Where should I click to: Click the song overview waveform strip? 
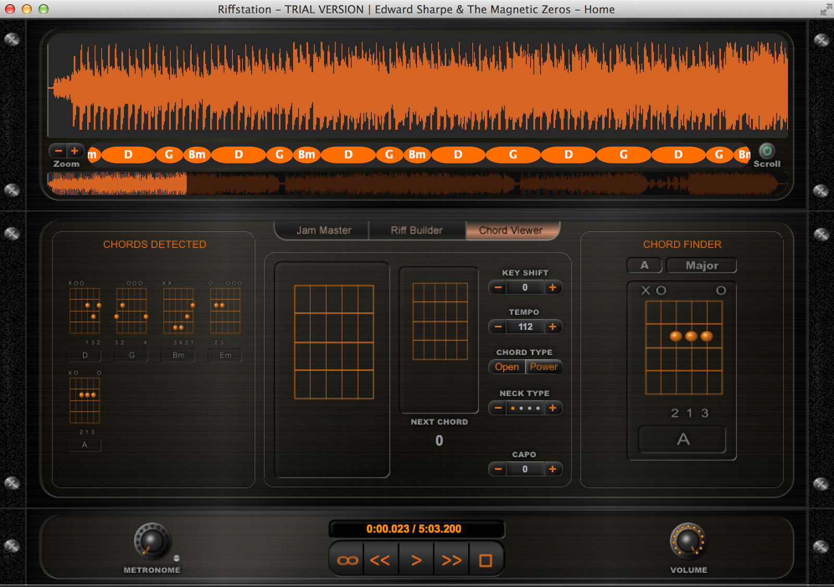[x=417, y=184]
